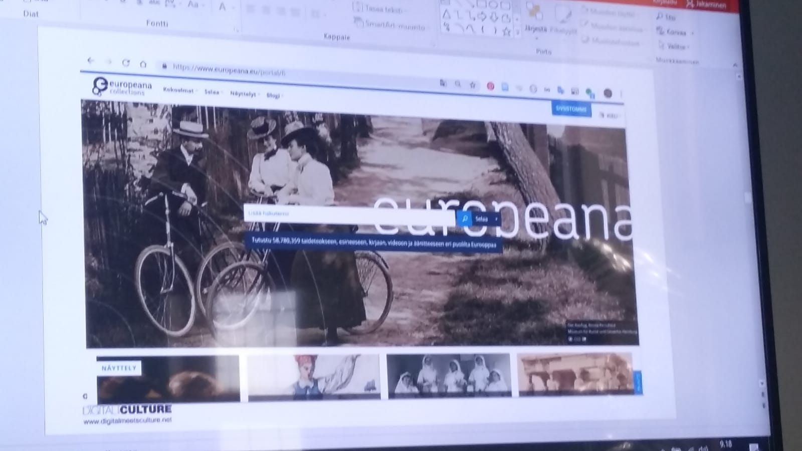The image size is (802, 451).
Task: Click the bookmark star icon
Action: click(x=472, y=85)
